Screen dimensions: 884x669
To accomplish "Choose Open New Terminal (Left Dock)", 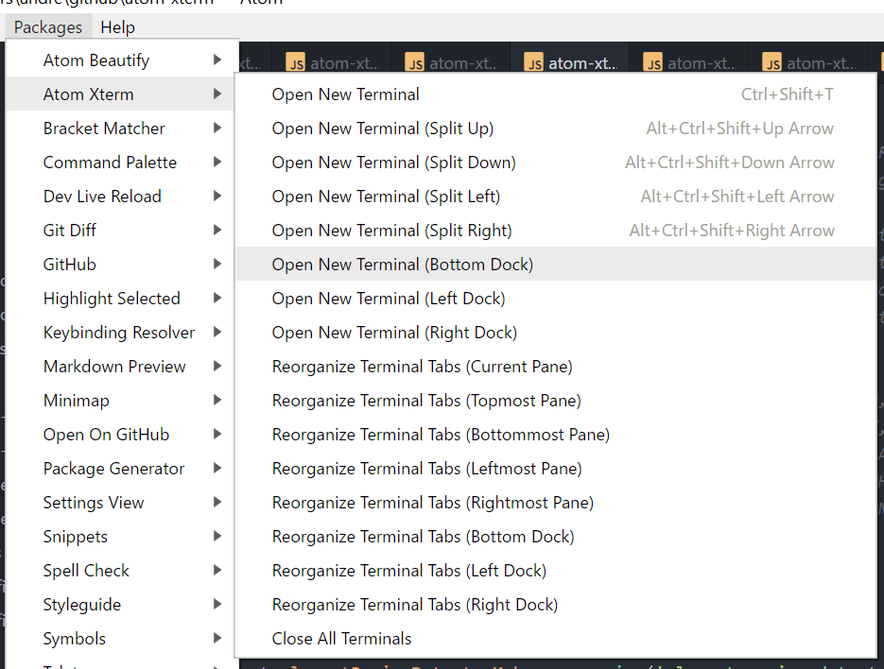I will [555, 299].
